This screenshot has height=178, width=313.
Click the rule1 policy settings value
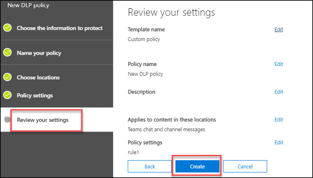click(133, 152)
